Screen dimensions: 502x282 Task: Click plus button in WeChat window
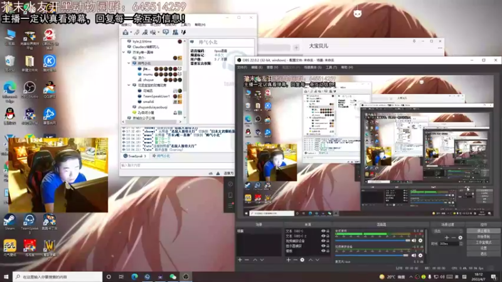pyautogui.click(x=296, y=48)
